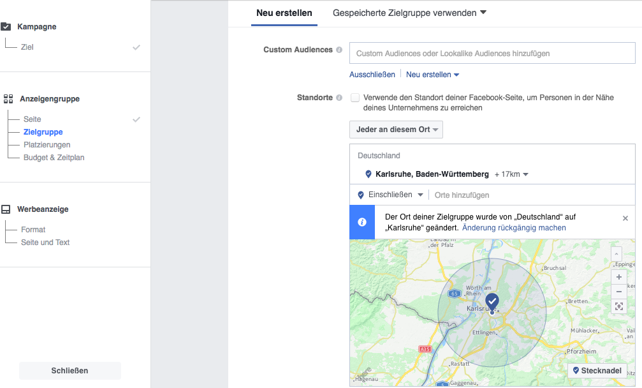The height and width of the screenshot is (388, 642).
Task: Dismiss the location change notification
Action: pos(625,218)
